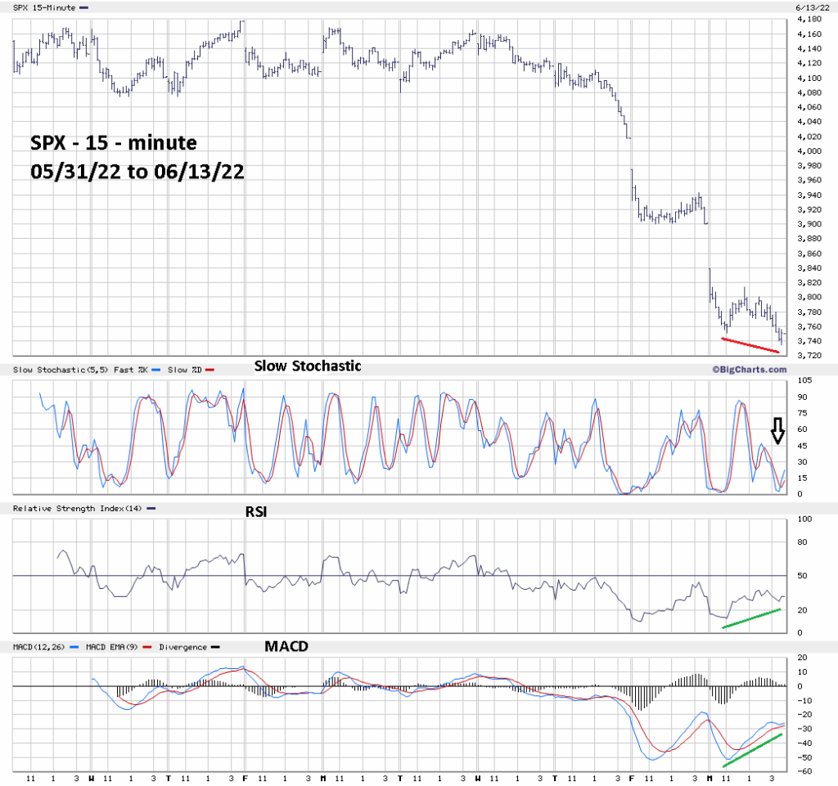Click the blue Fast %K legend marker

point(155,371)
